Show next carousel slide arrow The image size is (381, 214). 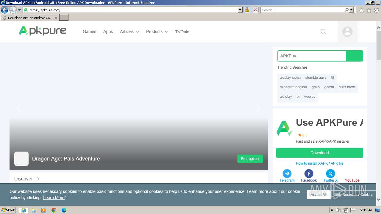[x=258, y=108]
